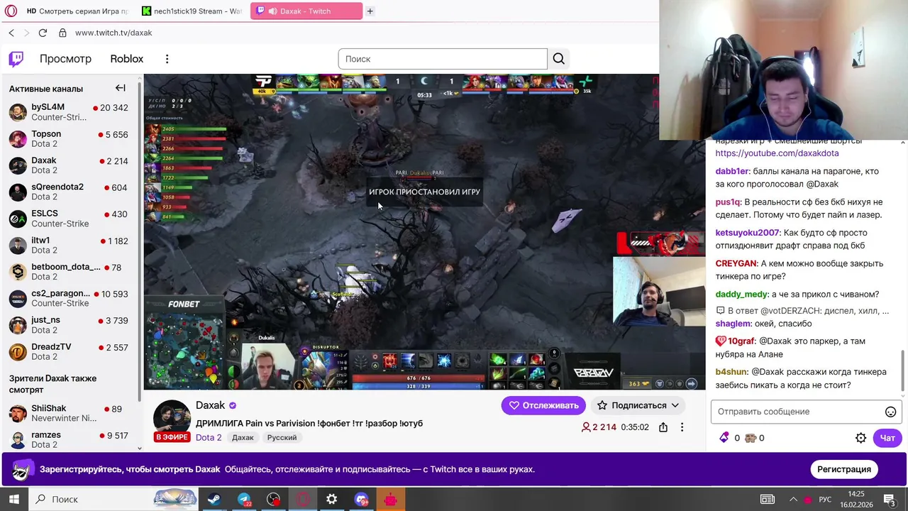Click the share icon under the stream

(x=663, y=427)
